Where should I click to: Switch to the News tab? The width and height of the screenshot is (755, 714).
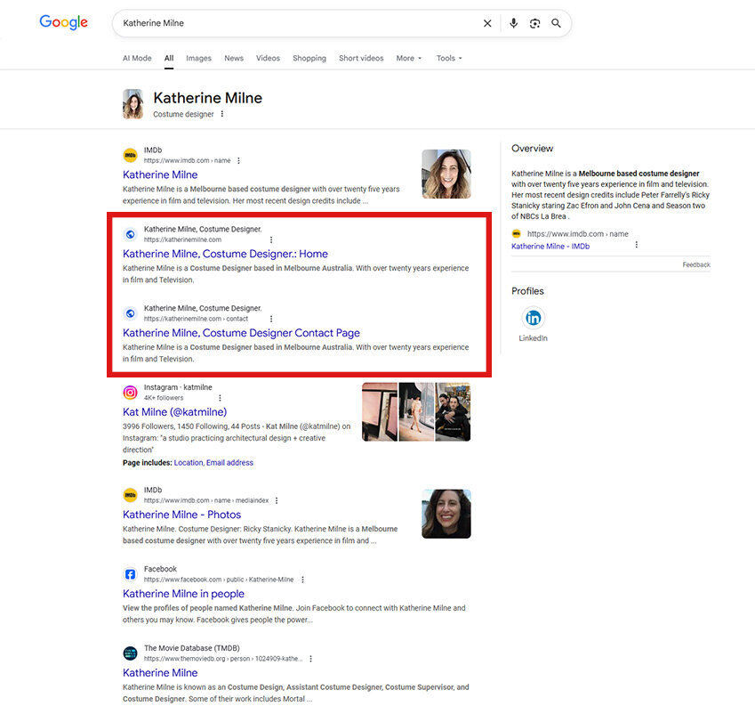234,59
